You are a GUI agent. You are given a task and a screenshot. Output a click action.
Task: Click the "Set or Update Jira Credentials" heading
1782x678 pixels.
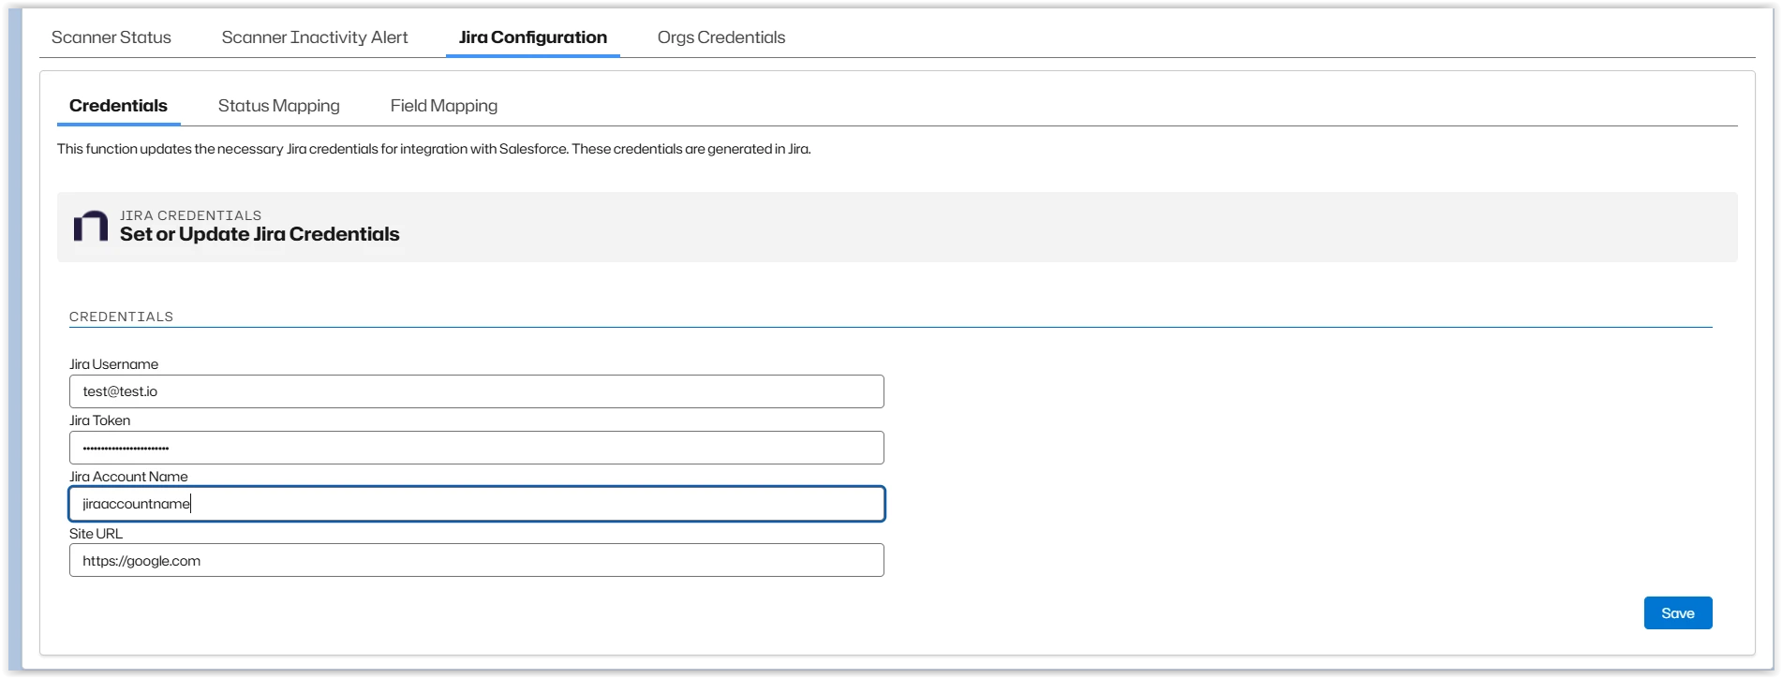point(260,234)
